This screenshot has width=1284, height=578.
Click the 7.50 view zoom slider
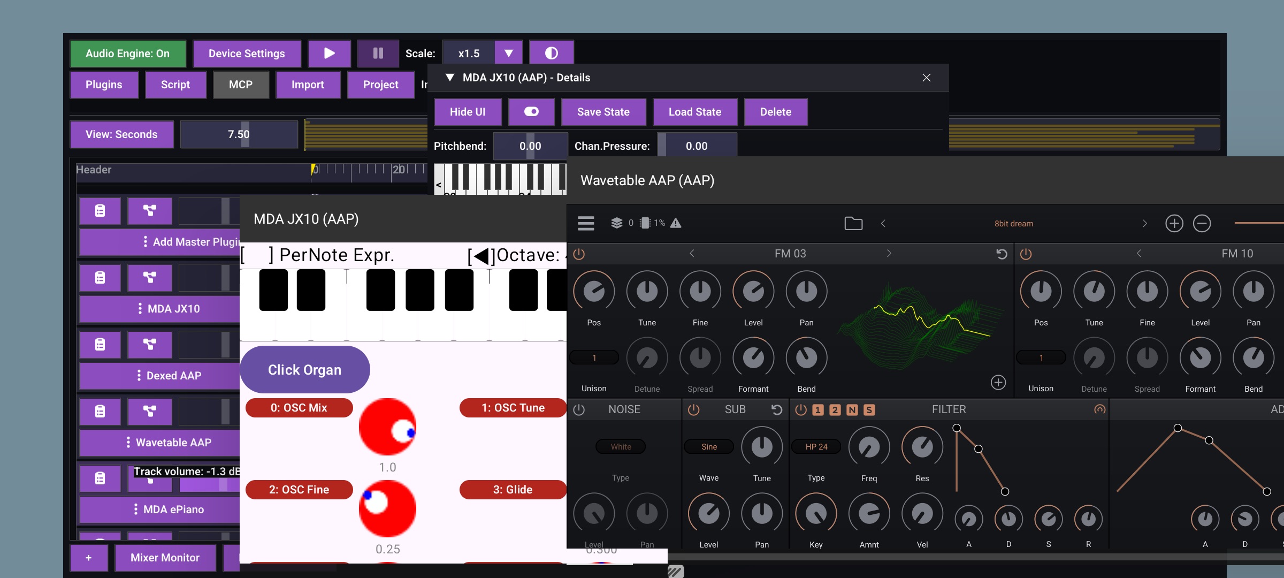(x=239, y=134)
